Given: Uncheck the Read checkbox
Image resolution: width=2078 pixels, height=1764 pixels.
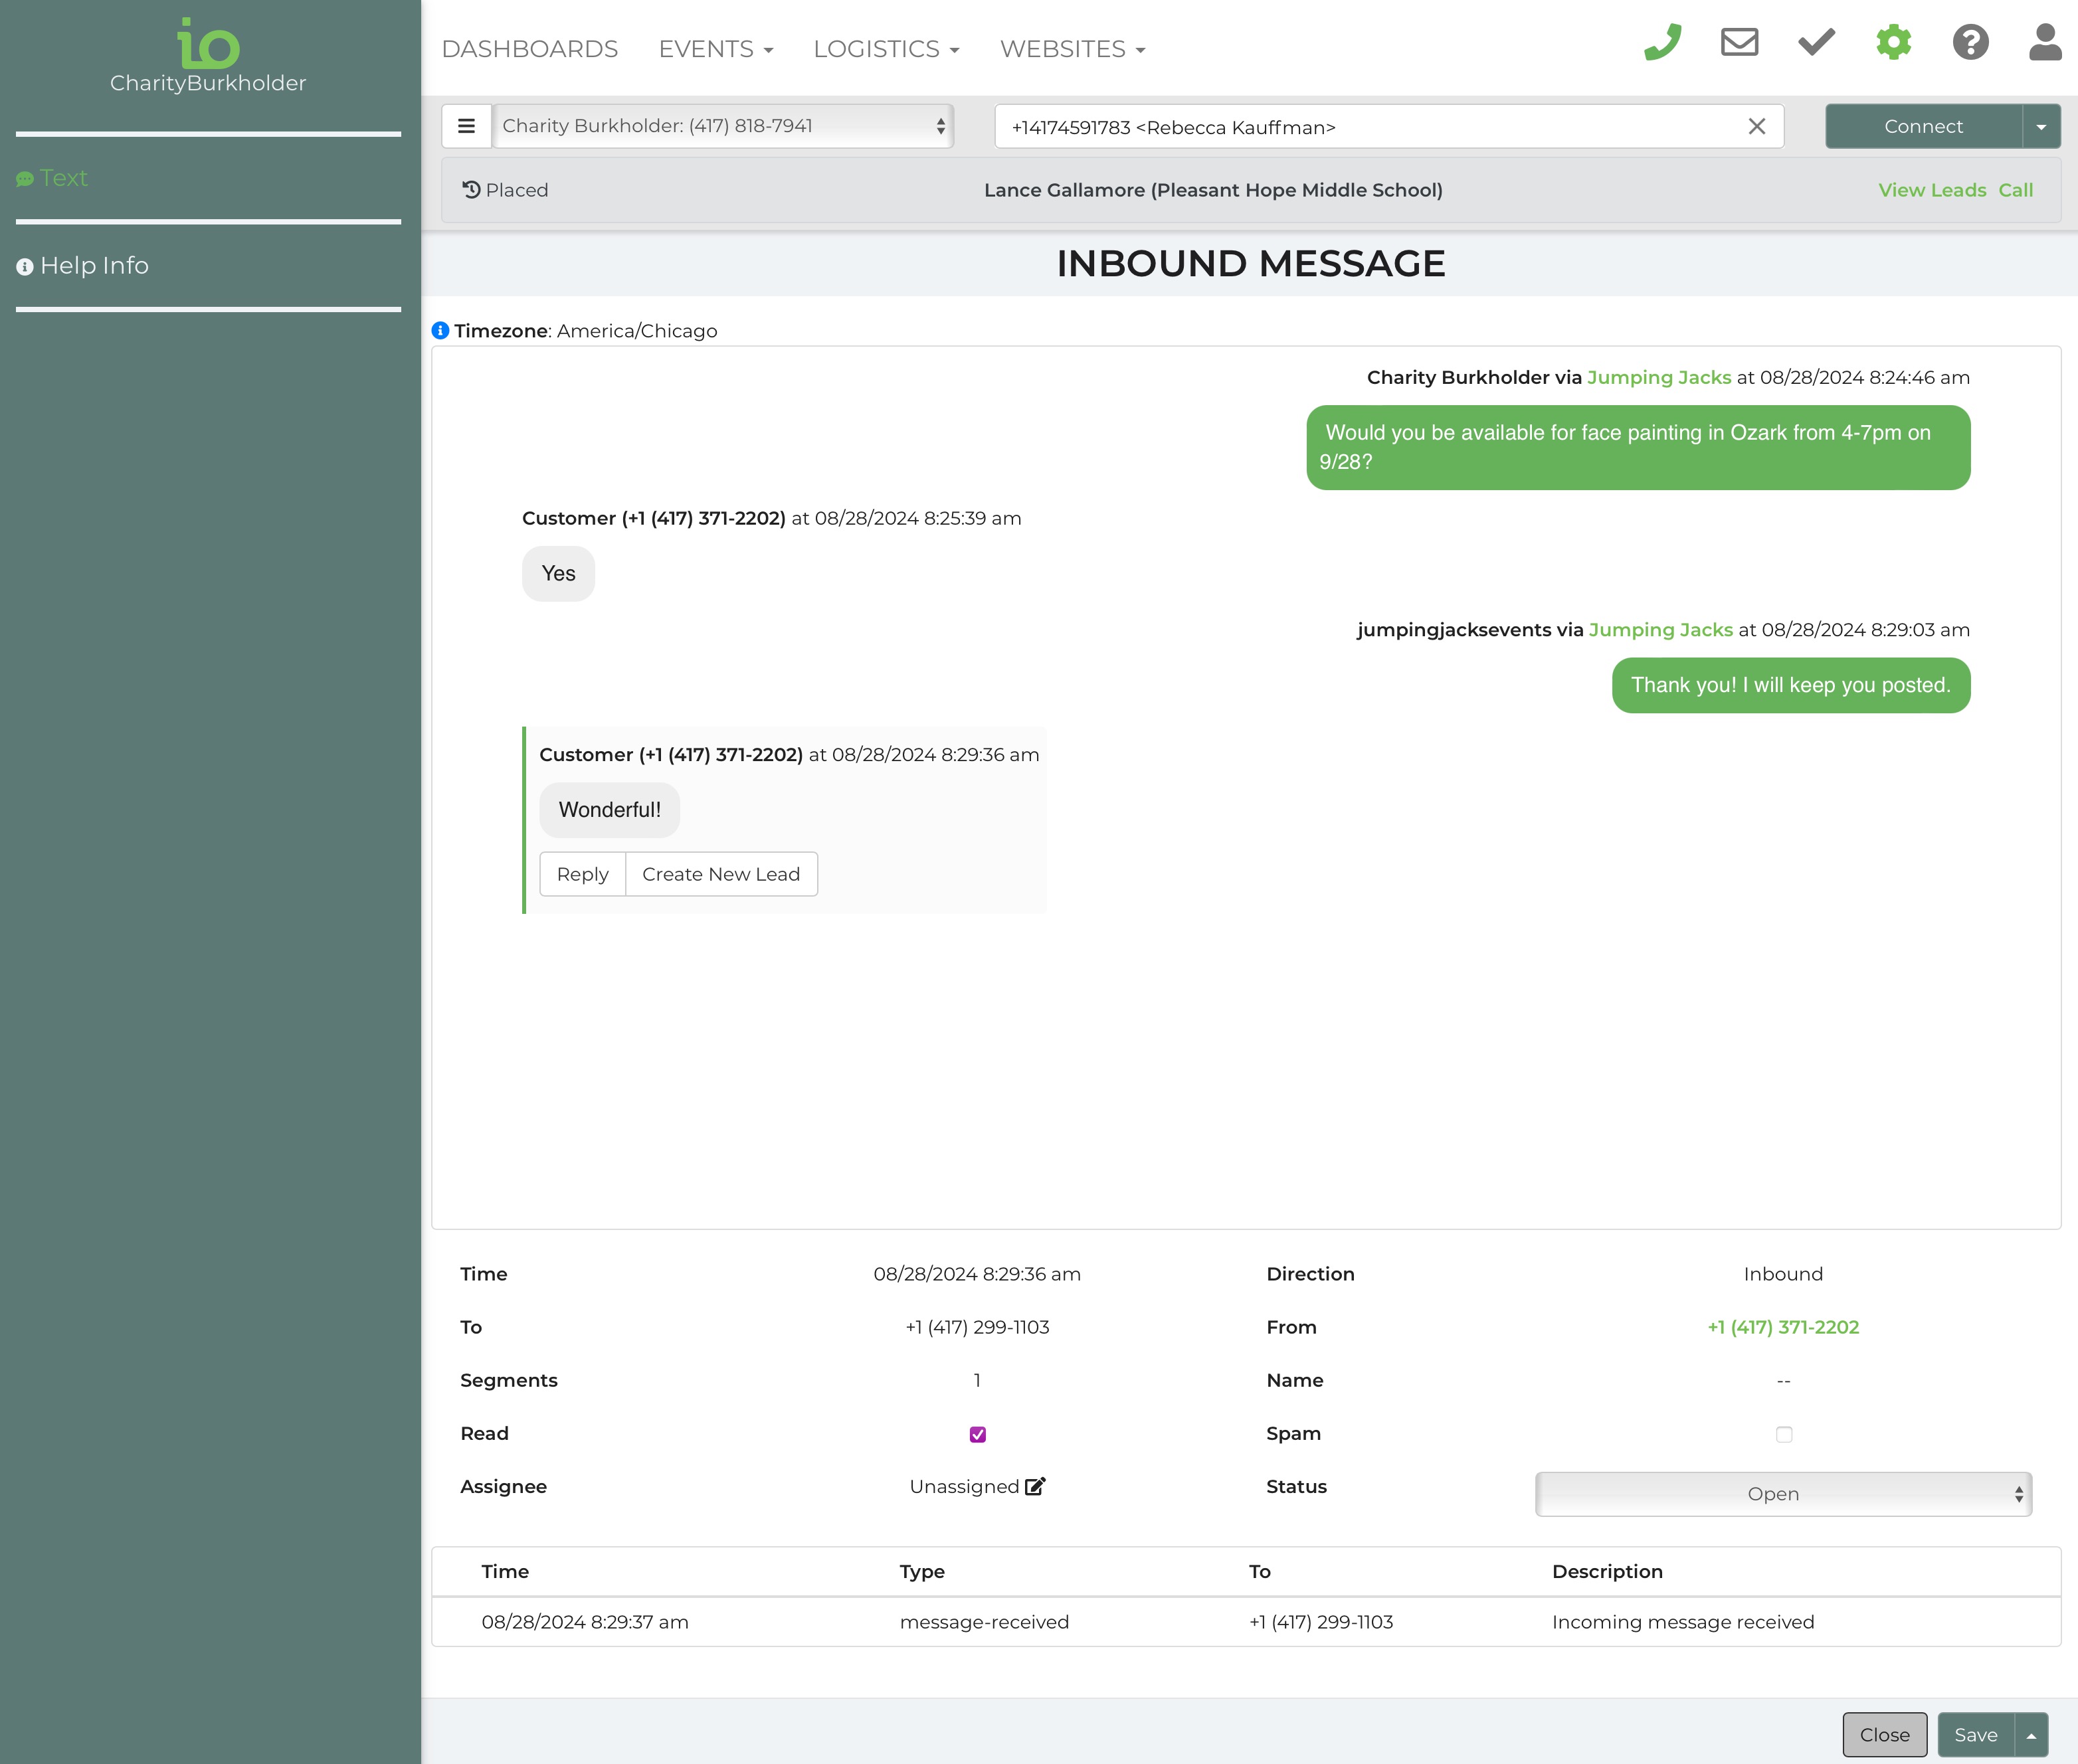Looking at the screenshot, I should pyautogui.click(x=977, y=1434).
